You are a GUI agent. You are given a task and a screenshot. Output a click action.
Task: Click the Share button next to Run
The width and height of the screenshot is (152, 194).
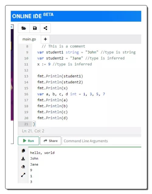coord(50,141)
